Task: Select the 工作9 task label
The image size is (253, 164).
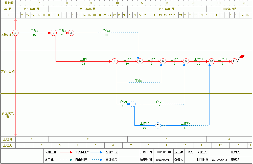Action: click(x=123, y=102)
